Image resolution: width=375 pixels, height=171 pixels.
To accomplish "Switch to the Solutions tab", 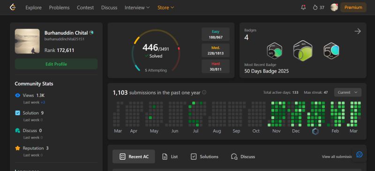I will tap(204, 156).
